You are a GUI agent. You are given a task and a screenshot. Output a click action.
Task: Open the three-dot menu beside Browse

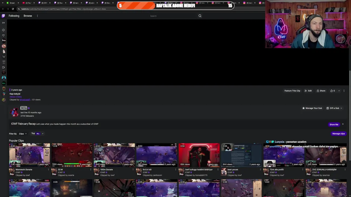click(x=37, y=16)
